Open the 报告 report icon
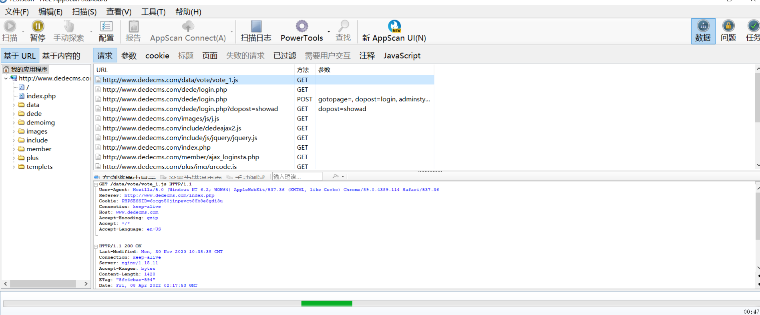 click(133, 26)
